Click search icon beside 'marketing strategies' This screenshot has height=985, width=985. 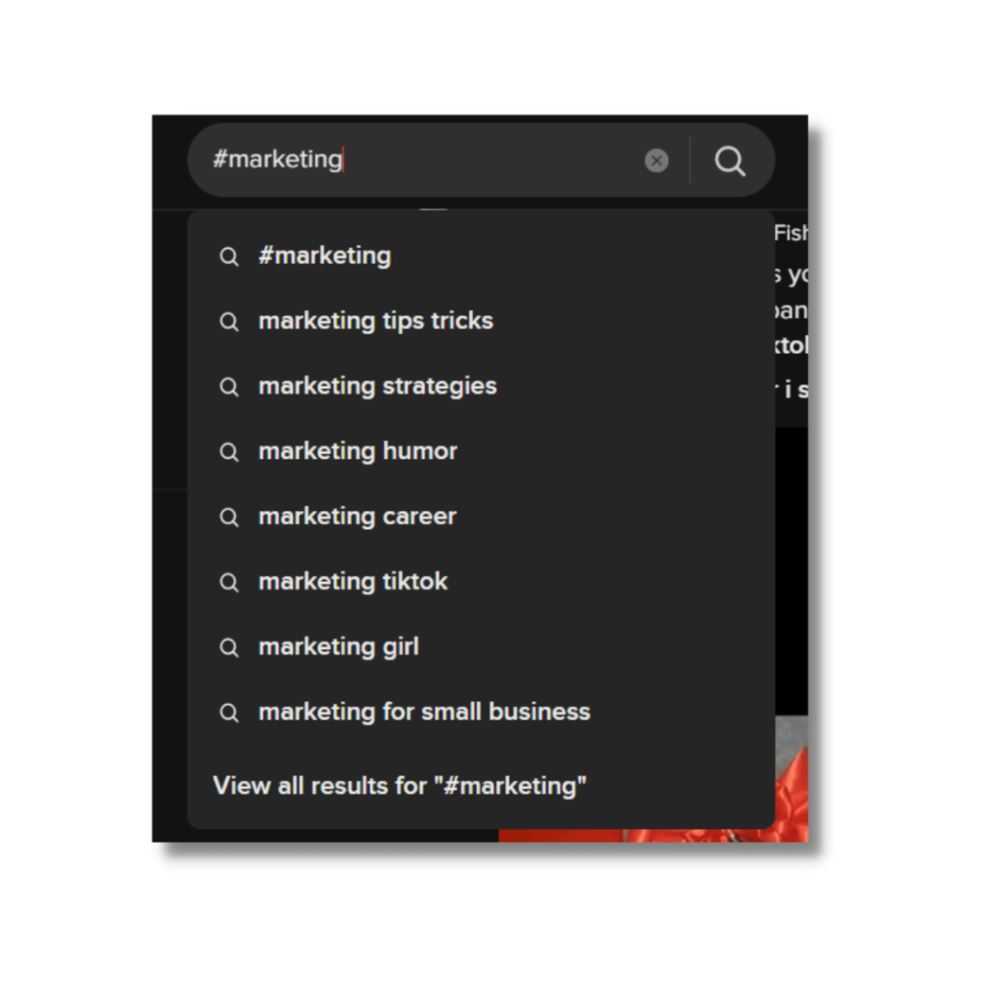tap(229, 387)
